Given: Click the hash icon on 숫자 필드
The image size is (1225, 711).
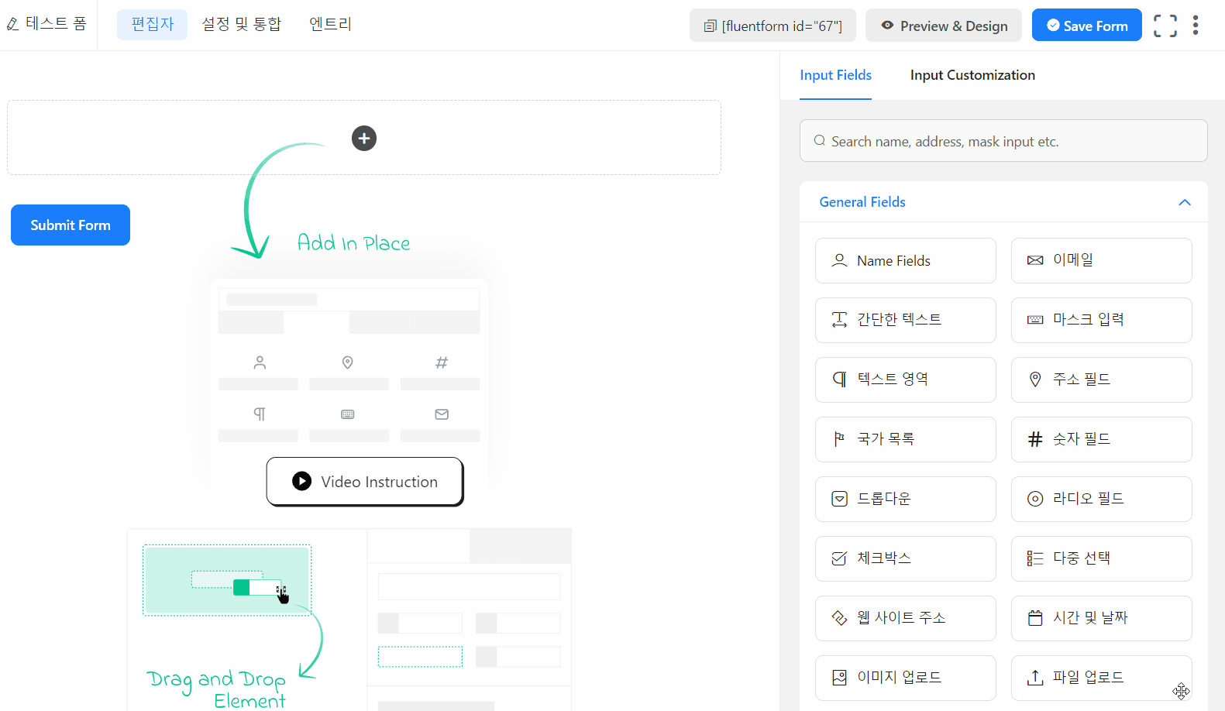Looking at the screenshot, I should tap(1035, 439).
